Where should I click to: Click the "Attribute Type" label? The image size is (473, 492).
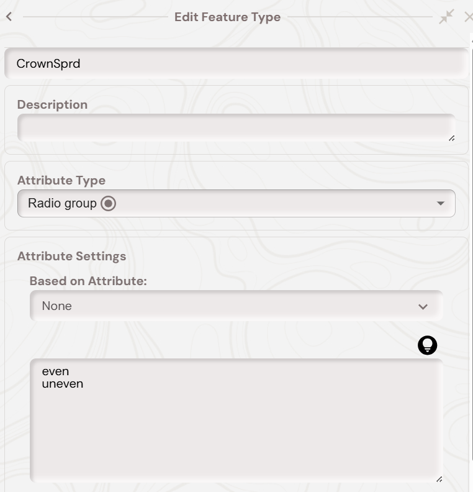click(61, 180)
